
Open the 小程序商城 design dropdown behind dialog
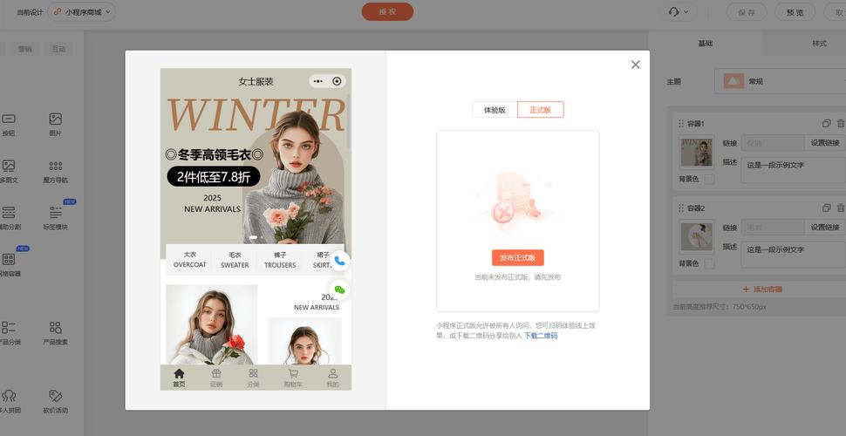[82, 12]
